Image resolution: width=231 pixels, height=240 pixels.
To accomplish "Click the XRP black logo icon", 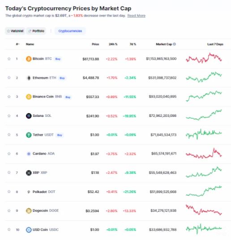I will click(x=29, y=173).
